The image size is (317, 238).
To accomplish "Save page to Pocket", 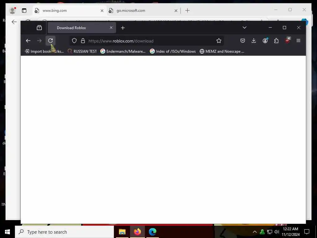I will coord(243,41).
